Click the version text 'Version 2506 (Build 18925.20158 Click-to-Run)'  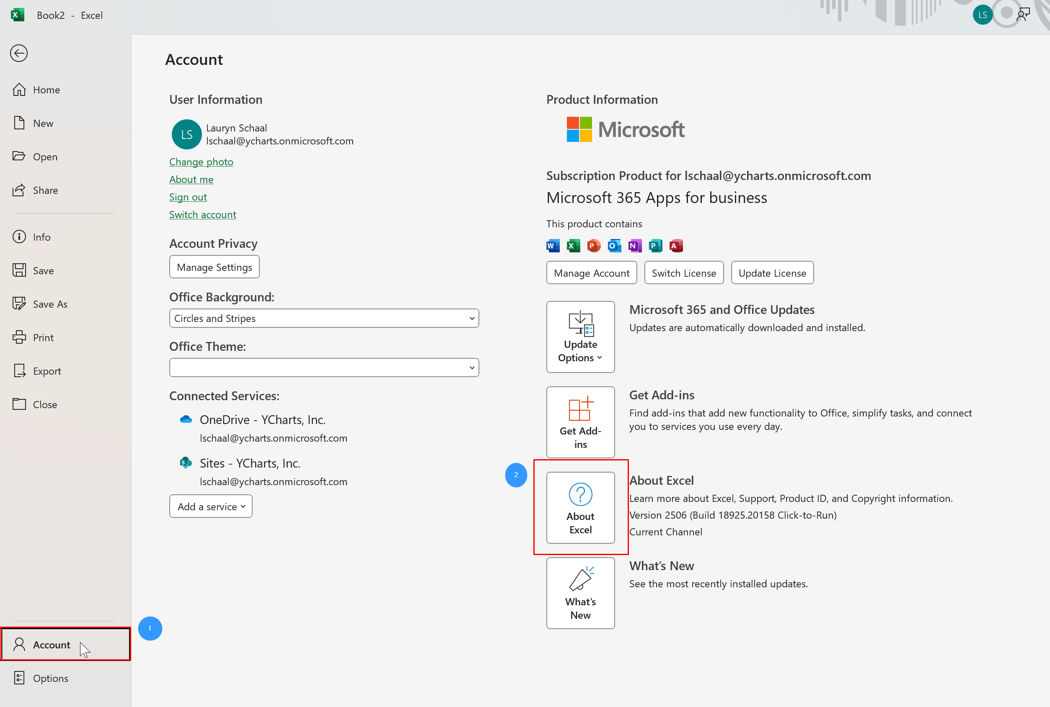pos(733,515)
